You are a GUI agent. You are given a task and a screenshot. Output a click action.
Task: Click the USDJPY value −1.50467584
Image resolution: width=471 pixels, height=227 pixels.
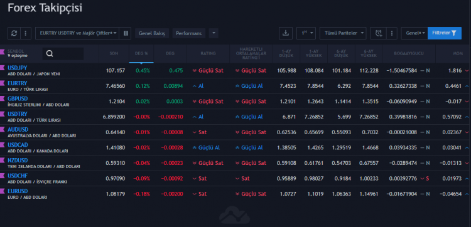tap(402, 71)
